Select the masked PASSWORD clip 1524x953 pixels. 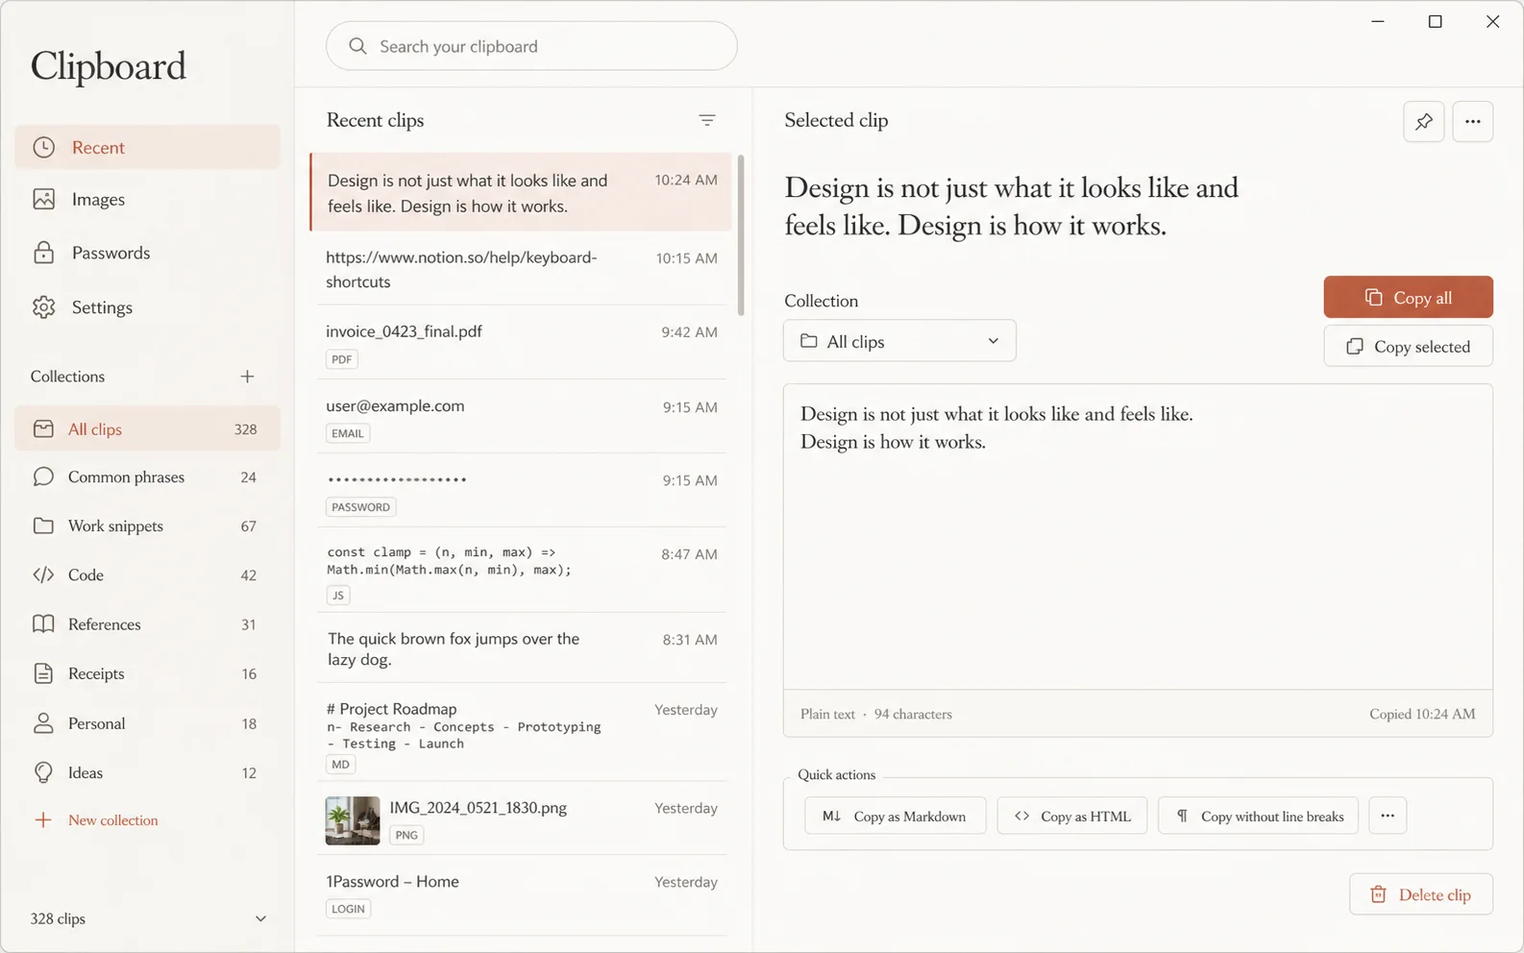(x=522, y=491)
